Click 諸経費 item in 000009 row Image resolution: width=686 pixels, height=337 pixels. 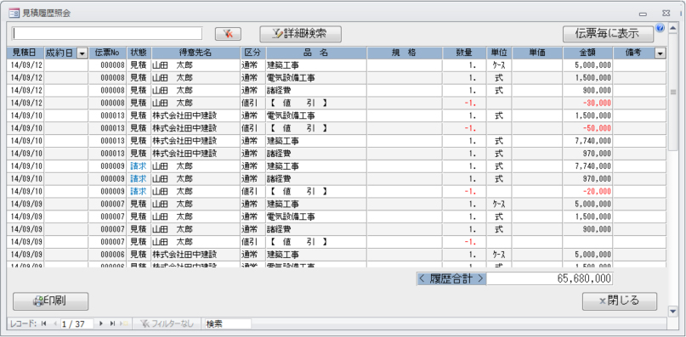pyautogui.click(x=316, y=179)
